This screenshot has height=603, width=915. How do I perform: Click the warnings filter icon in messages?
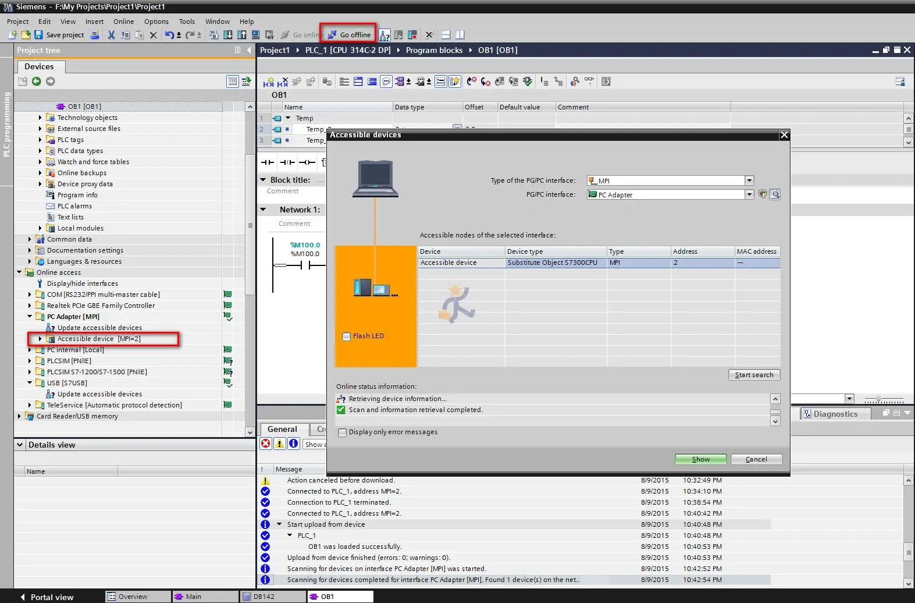280,444
